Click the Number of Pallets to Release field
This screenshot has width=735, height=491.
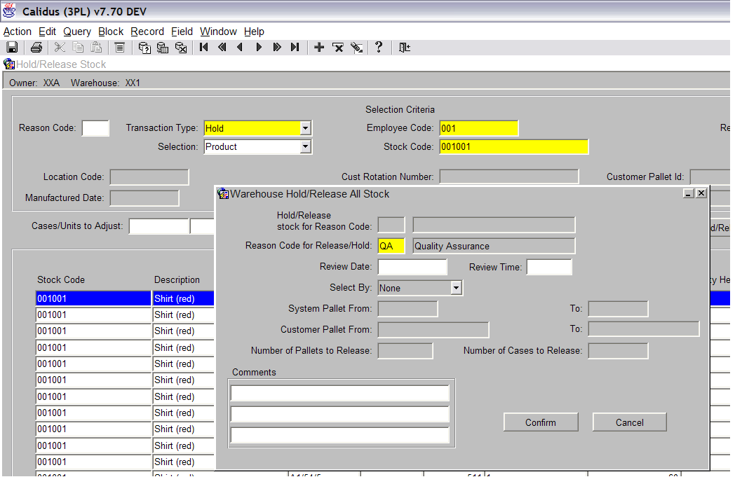405,351
